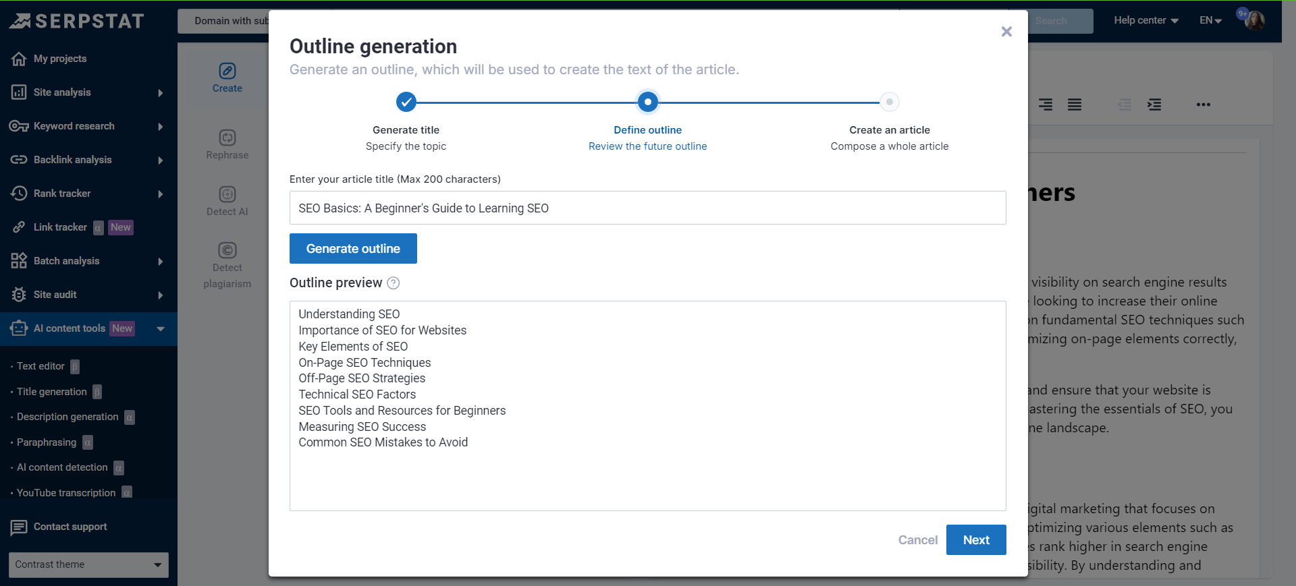Click the Search button in header
Image resolution: width=1296 pixels, height=586 pixels.
click(x=1060, y=21)
